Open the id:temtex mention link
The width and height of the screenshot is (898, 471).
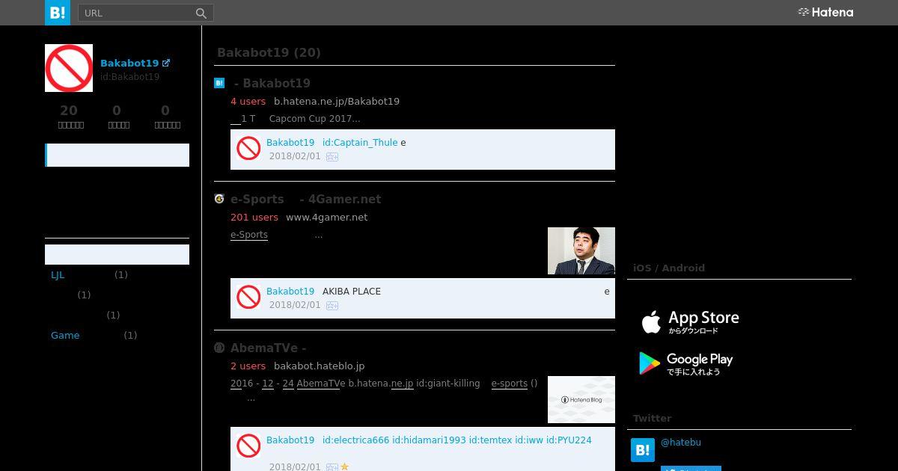(491, 440)
